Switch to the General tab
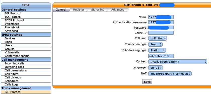Screen dimensions: 211x94 [61, 10]
